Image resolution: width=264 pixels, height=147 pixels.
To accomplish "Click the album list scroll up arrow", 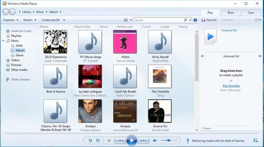I will [197, 32].
